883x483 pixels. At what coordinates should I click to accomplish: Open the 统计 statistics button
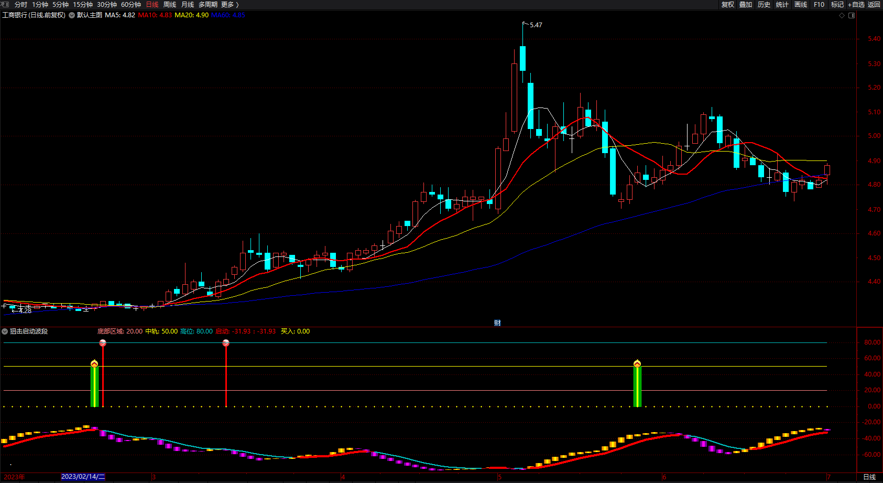[782, 5]
